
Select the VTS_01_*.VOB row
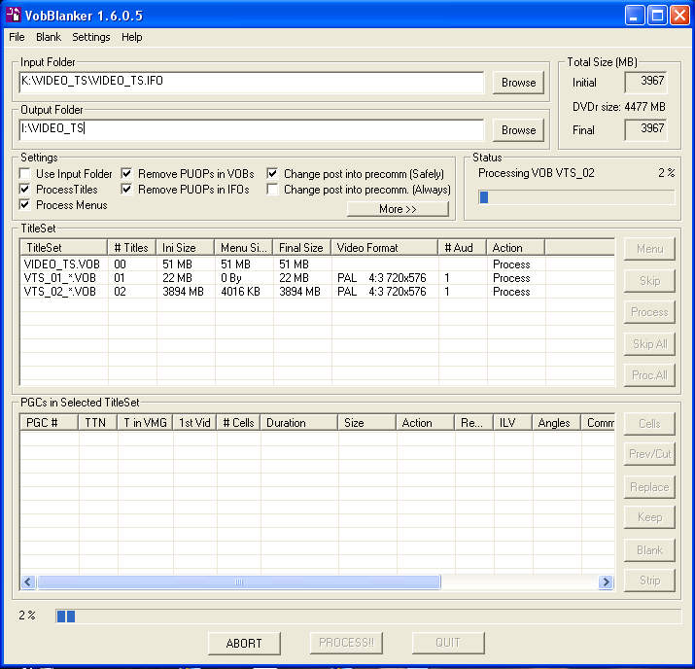[317, 278]
